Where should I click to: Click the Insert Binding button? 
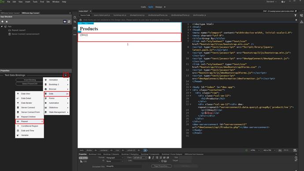click(30, 80)
